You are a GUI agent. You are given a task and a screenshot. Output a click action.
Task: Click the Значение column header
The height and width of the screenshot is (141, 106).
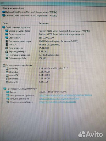[44, 23]
